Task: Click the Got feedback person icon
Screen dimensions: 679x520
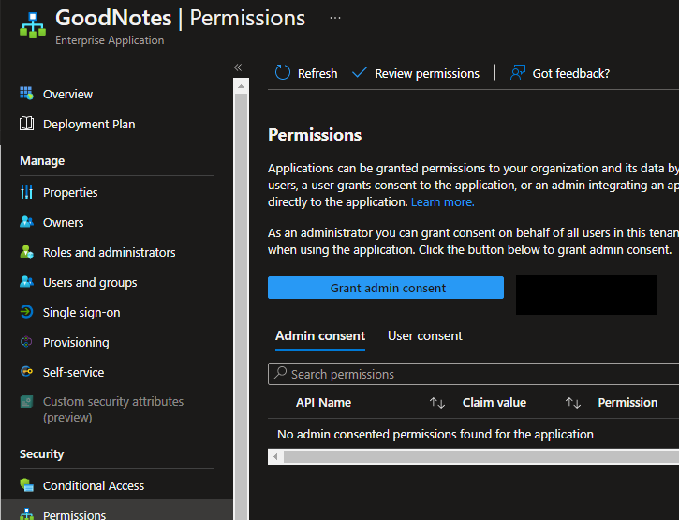Action: click(518, 72)
